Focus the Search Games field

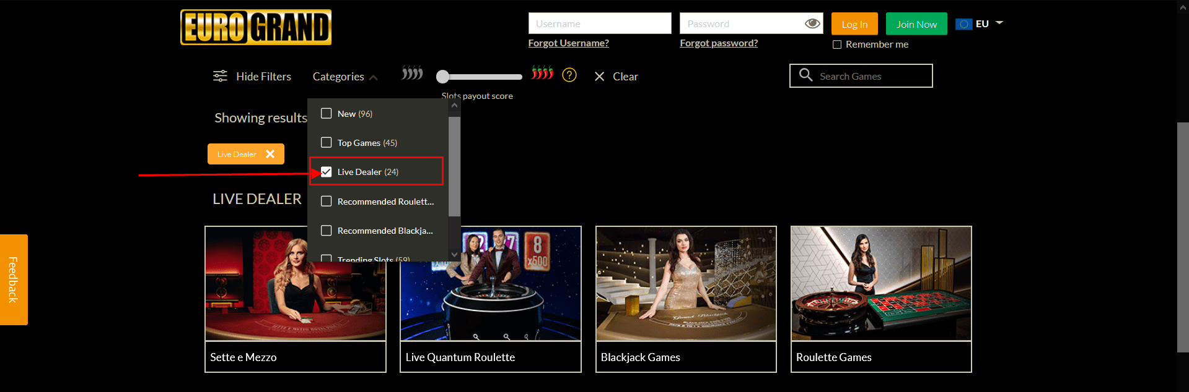[861, 75]
